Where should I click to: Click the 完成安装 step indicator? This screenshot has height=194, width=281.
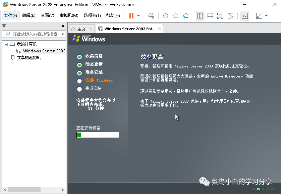click(79, 89)
